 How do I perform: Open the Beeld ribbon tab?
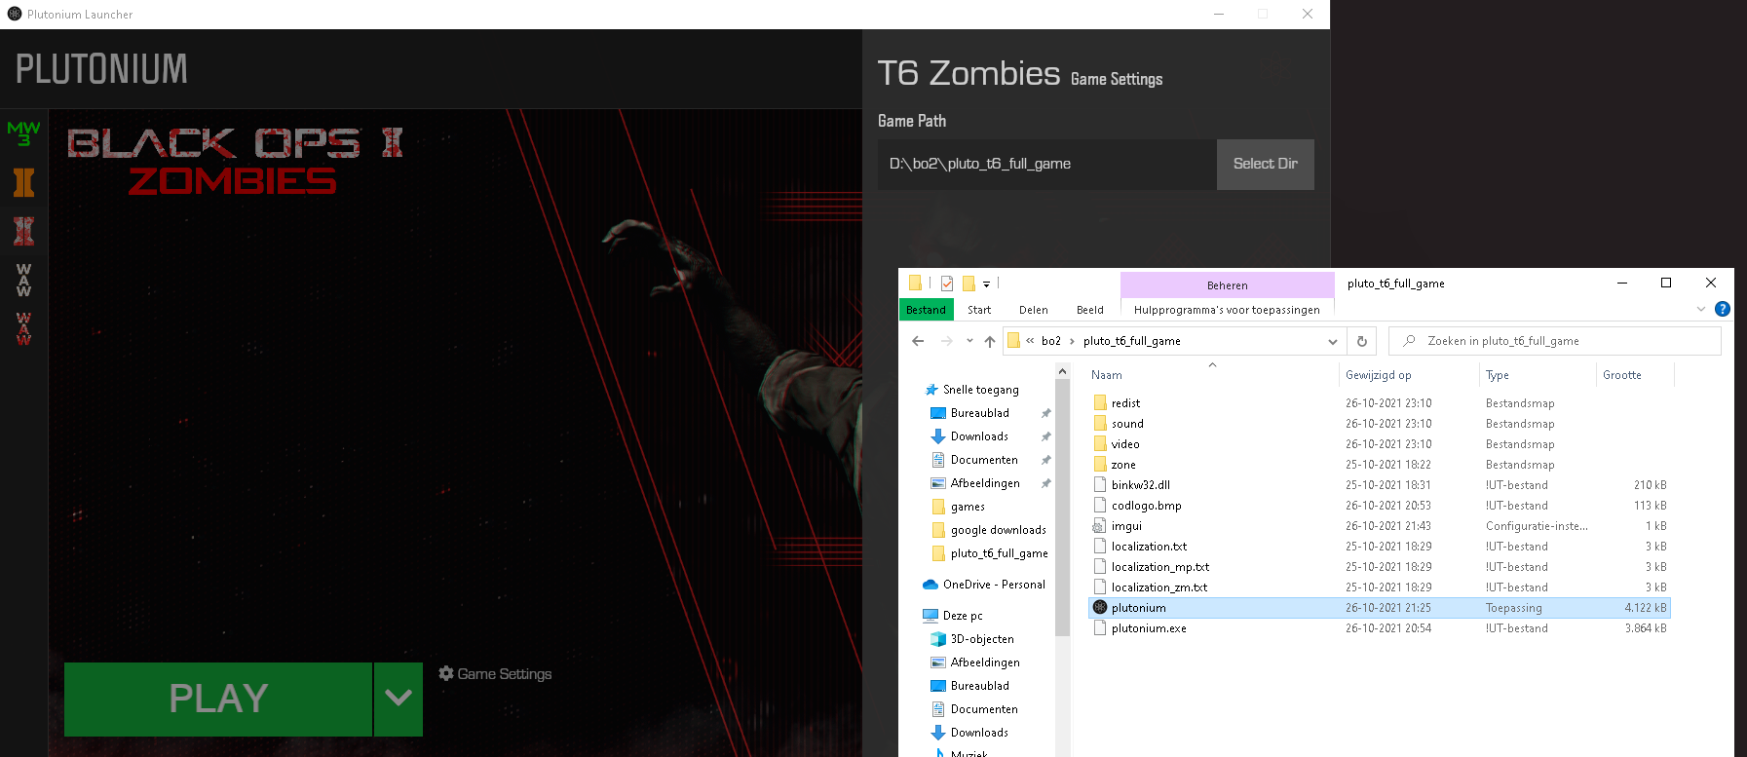(1090, 310)
